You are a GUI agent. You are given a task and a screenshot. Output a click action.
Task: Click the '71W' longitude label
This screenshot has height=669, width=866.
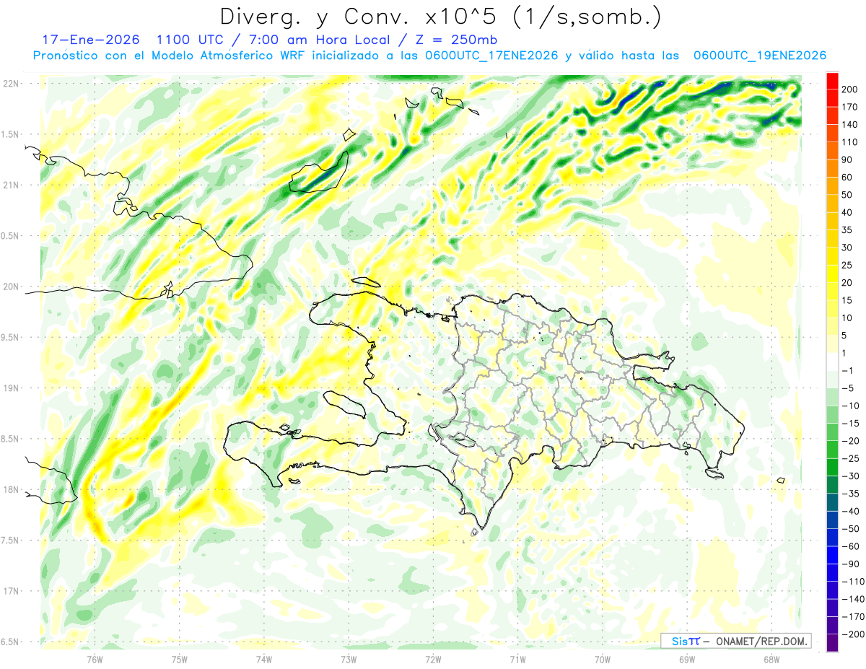point(517,660)
